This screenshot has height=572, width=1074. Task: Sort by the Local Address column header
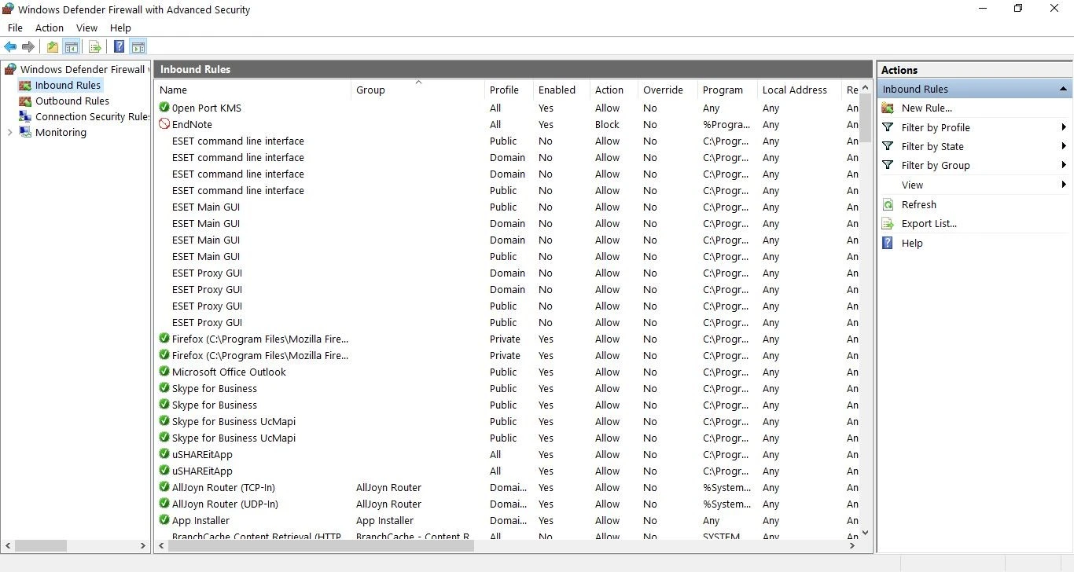[x=799, y=90]
